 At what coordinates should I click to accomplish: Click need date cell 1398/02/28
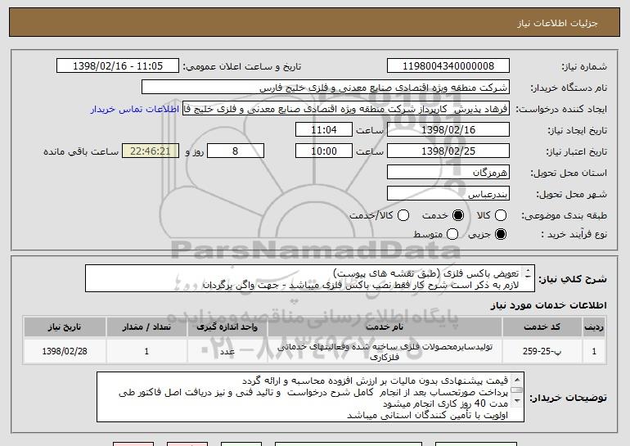pyautogui.click(x=65, y=351)
